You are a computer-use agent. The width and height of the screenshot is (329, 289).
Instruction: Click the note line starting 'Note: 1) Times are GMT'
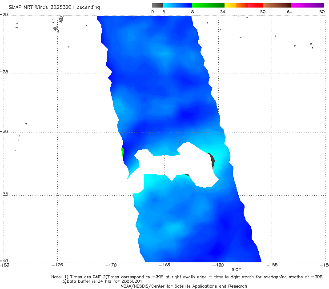point(187,277)
